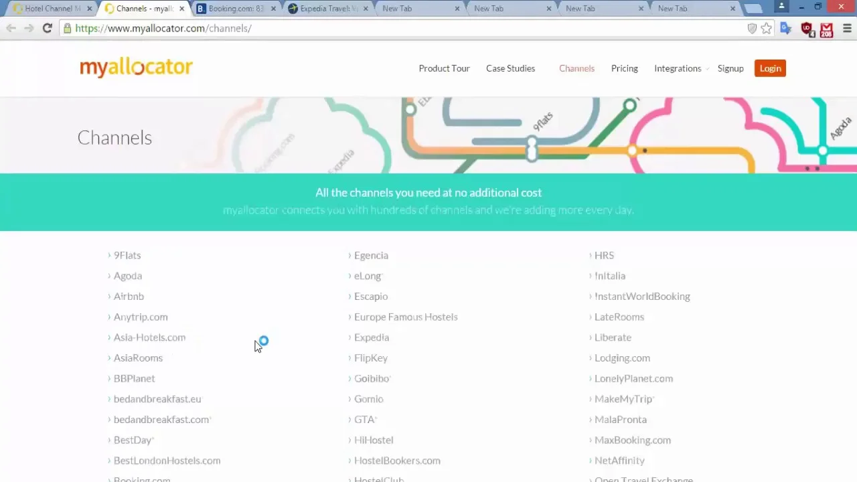Open the bedandbreakfast.eu link
Viewport: 857px width, 482px height.
157,399
